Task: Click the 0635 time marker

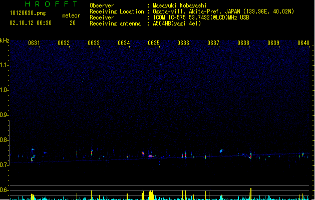Action: tap(154, 43)
